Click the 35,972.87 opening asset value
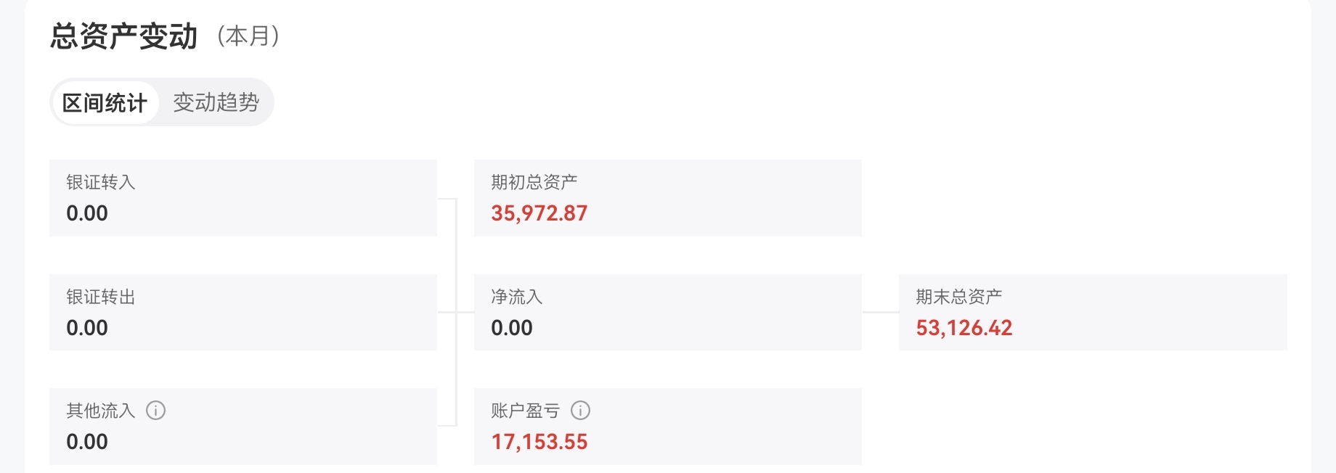Viewport: 1336px width, 473px height. point(539,213)
